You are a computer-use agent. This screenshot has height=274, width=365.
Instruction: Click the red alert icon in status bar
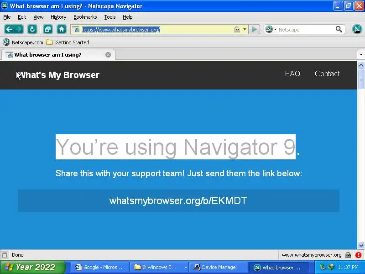pyautogui.click(x=359, y=255)
